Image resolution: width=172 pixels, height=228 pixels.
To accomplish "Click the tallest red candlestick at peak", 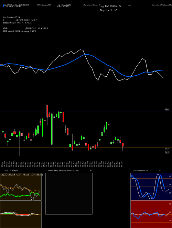I will coord(47,111).
